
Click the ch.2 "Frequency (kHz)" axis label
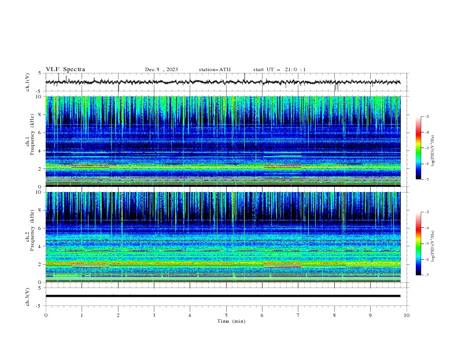click(32, 230)
